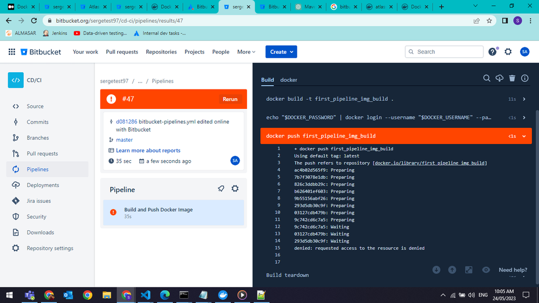
Task: Open the help question mark icon
Action: click(x=492, y=52)
